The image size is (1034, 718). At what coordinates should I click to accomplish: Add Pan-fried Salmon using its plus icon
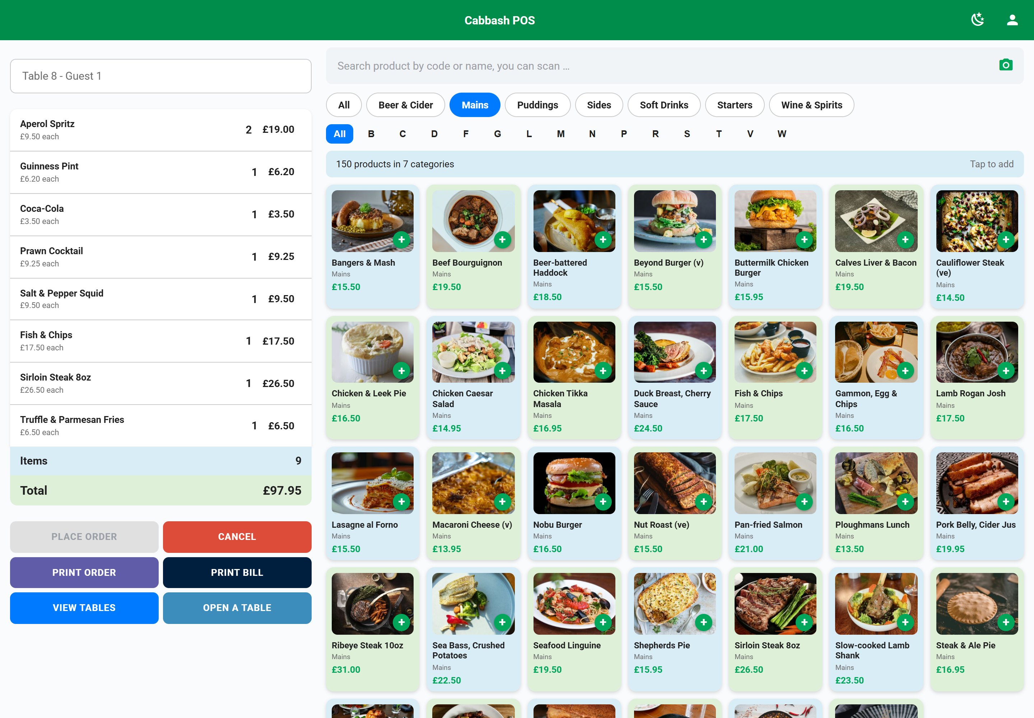(805, 502)
